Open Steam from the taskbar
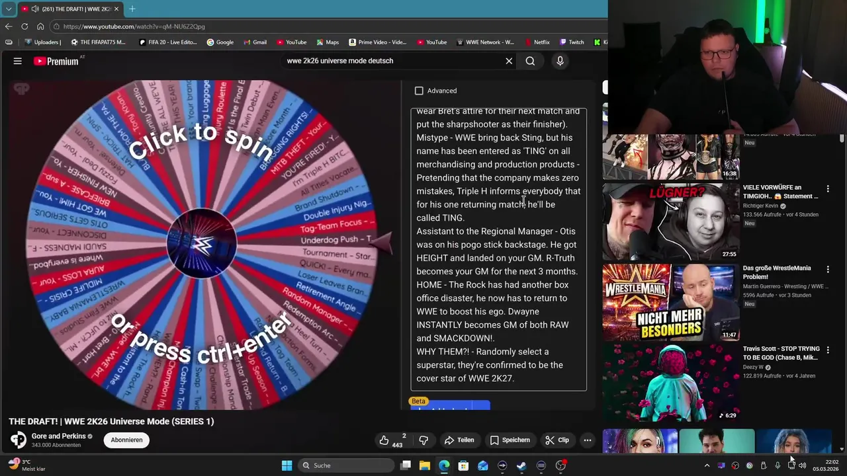Screen dimensions: 847x476 pyautogui.click(x=521, y=465)
